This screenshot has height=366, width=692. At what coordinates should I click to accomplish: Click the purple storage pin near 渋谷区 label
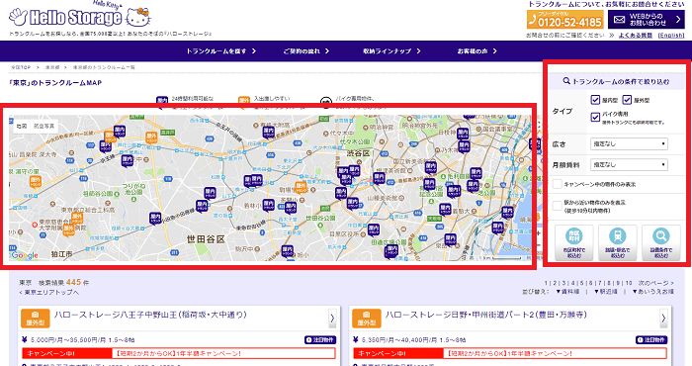click(354, 171)
